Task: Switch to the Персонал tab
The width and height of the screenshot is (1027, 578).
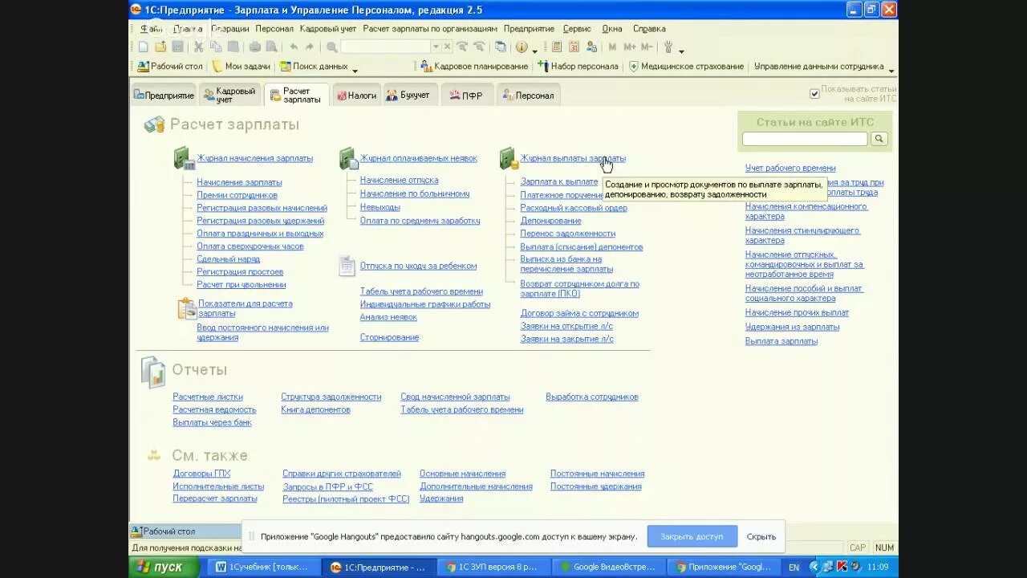Action: tap(528, 95)
